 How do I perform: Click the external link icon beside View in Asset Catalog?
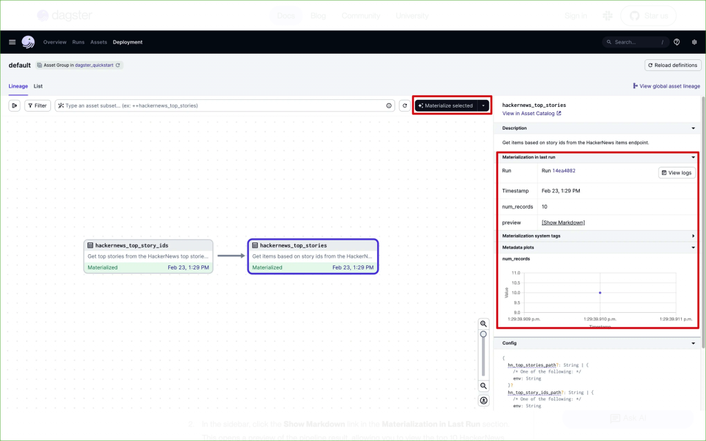pos(558,114)
